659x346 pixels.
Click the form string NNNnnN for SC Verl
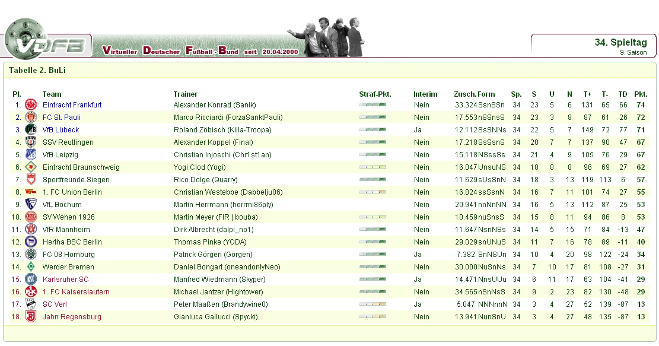coord(492,304)
